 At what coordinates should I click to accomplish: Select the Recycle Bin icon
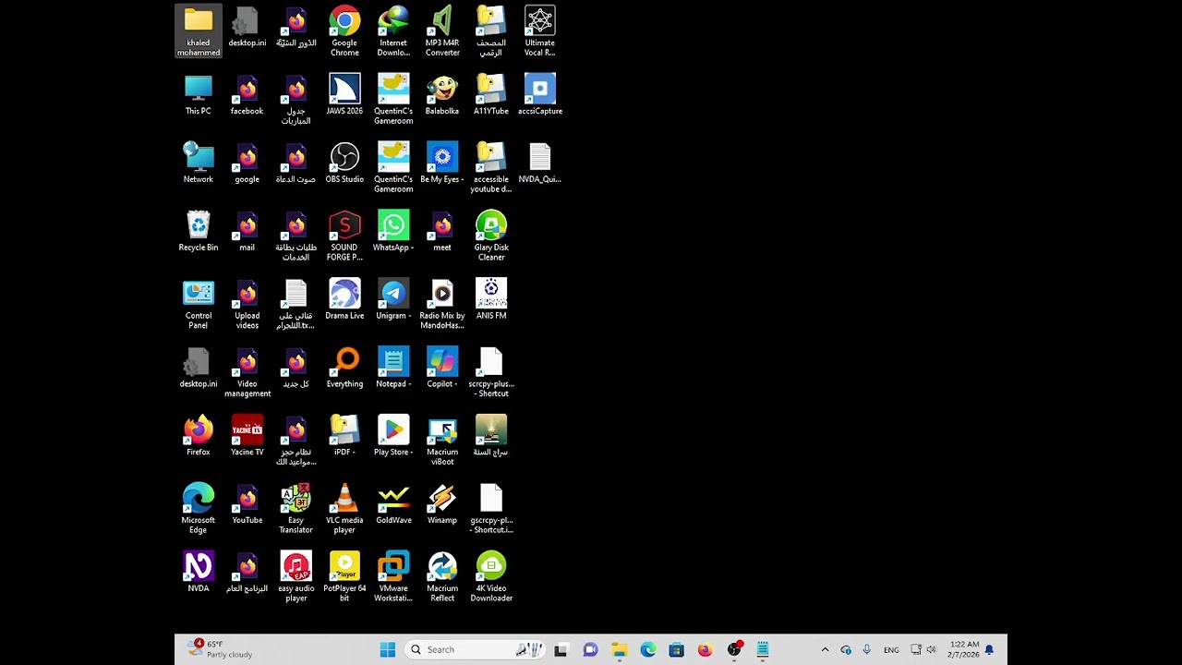pyautogui.click(x=199, y=232)
